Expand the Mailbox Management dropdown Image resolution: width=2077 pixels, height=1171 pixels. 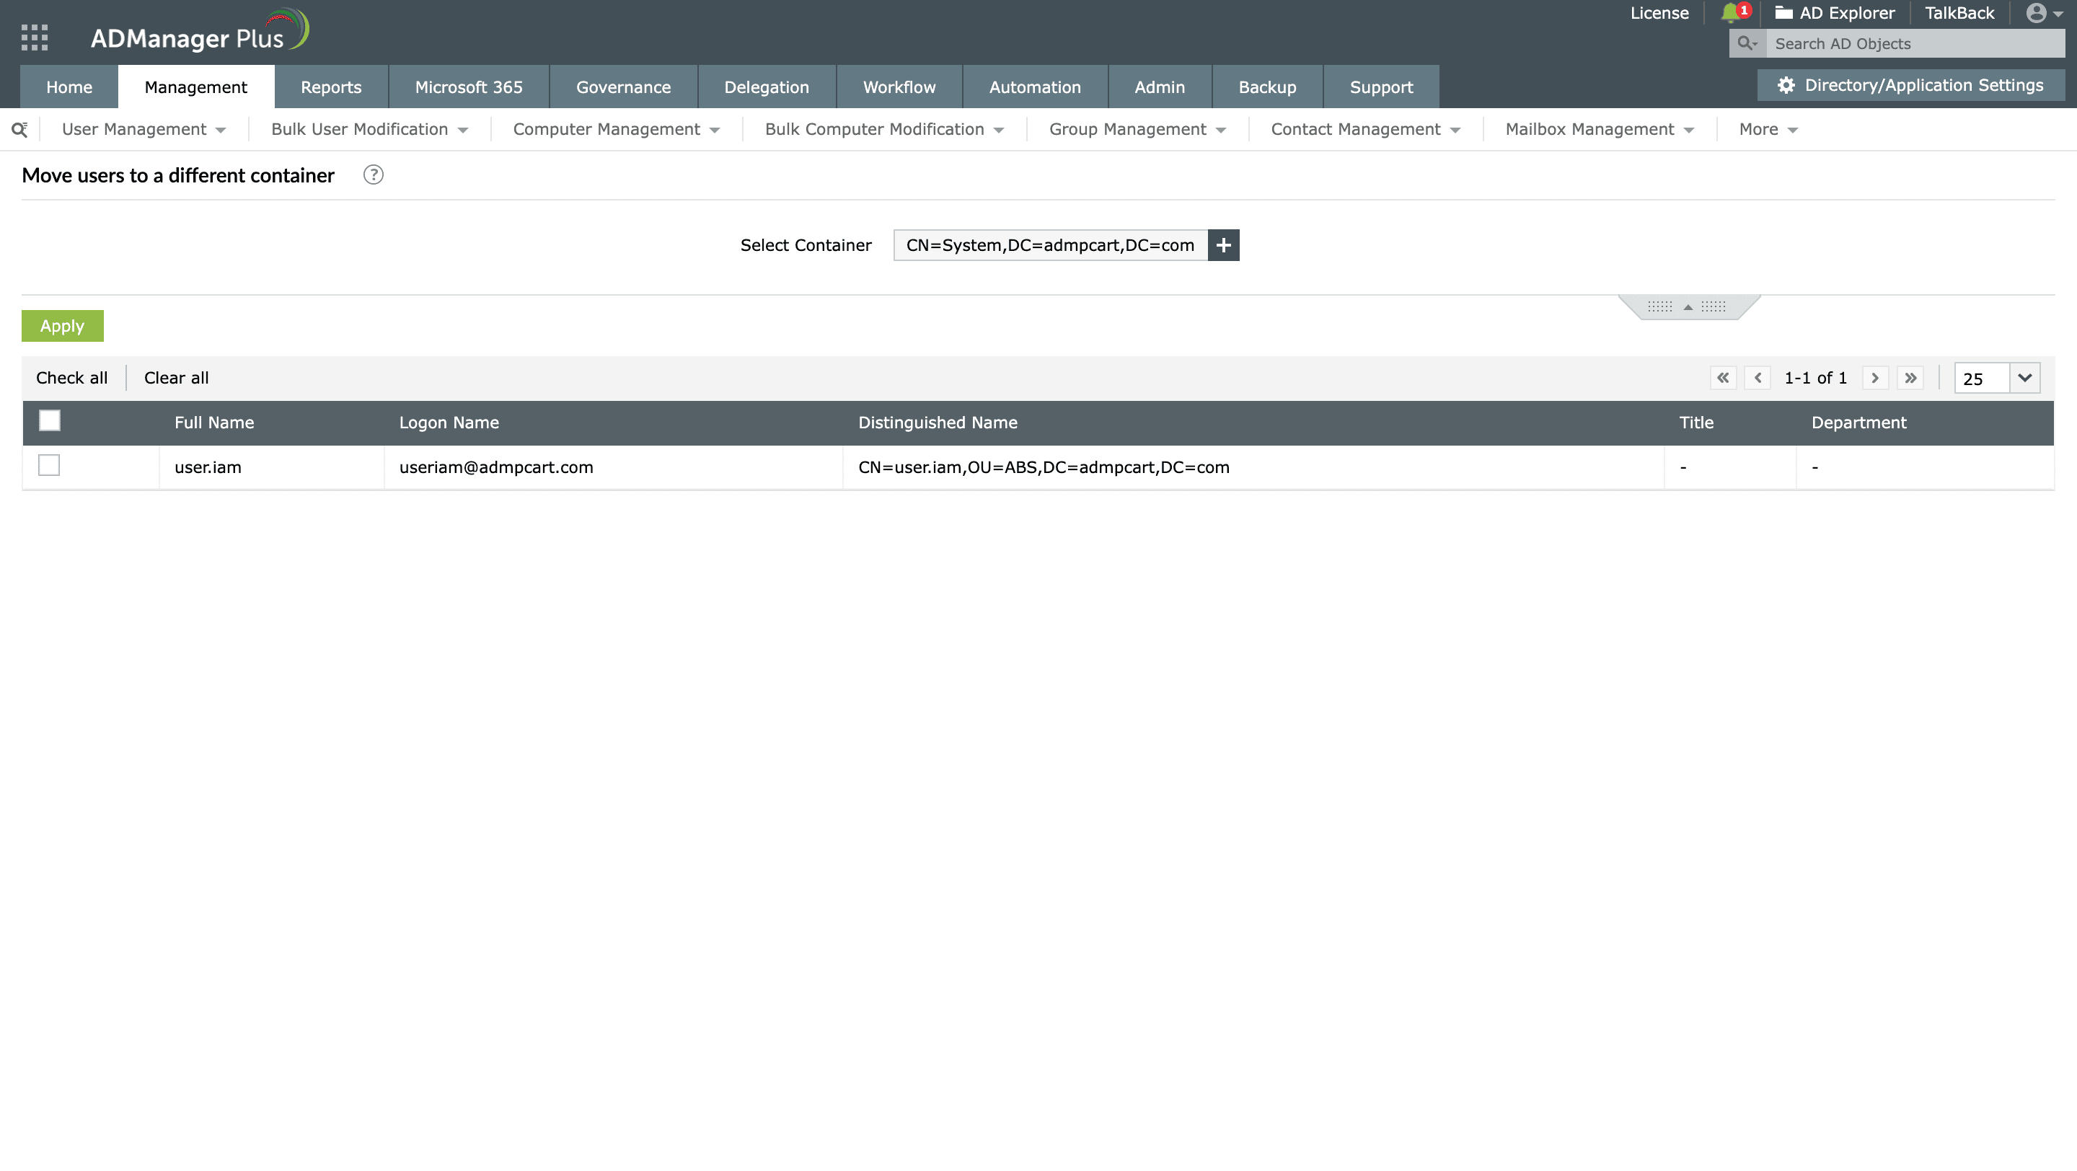coord(1599,130)
